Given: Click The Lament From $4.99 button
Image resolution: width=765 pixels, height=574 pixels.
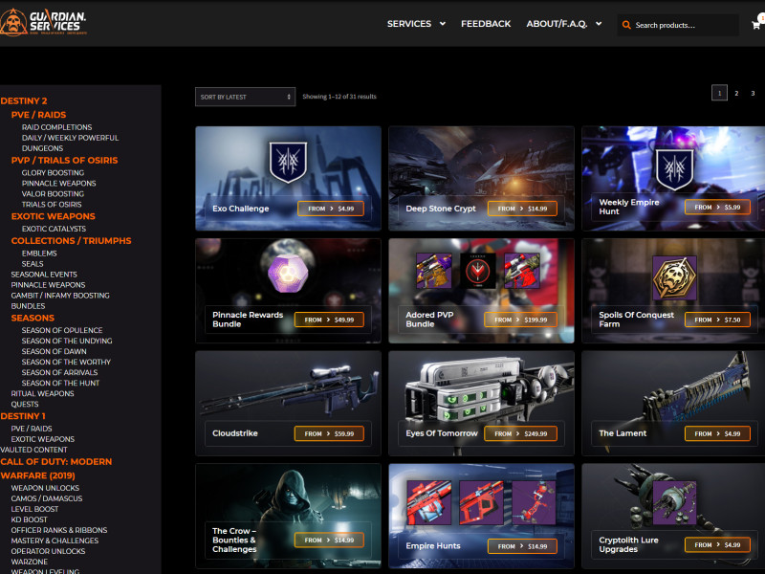Looking at the screenshot, I should (x=717, y=433).
